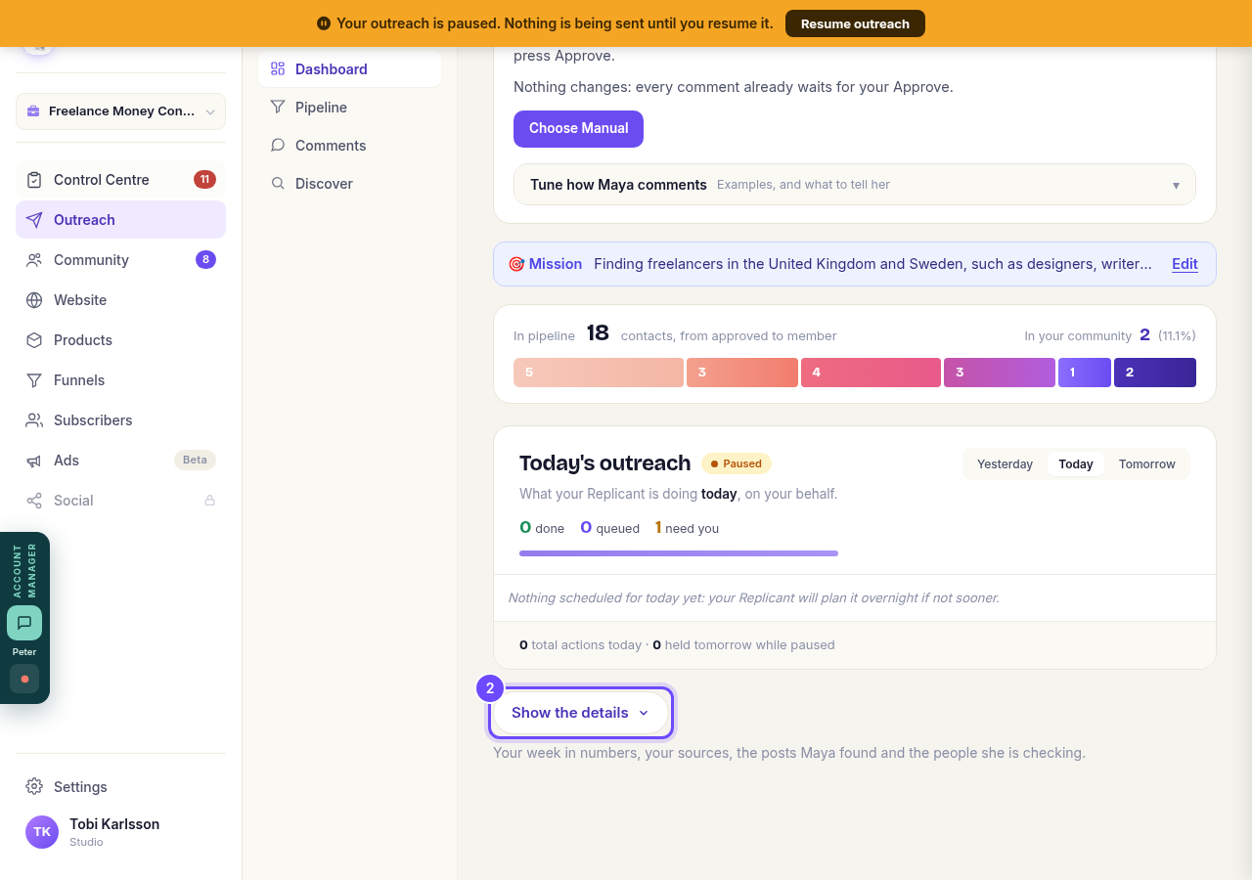This screenshot has width=1252, height=880.
Task: Click the pipeline bar segment showing 4
Action: click(x=871, y=373)
